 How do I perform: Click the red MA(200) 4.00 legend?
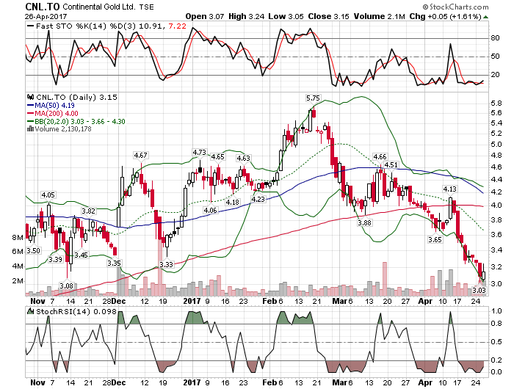click(x=52, y=113)
